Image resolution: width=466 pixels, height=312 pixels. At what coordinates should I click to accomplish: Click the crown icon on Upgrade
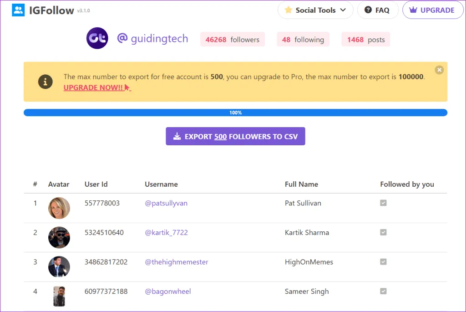pyautogui.click(x=413, y=10)
